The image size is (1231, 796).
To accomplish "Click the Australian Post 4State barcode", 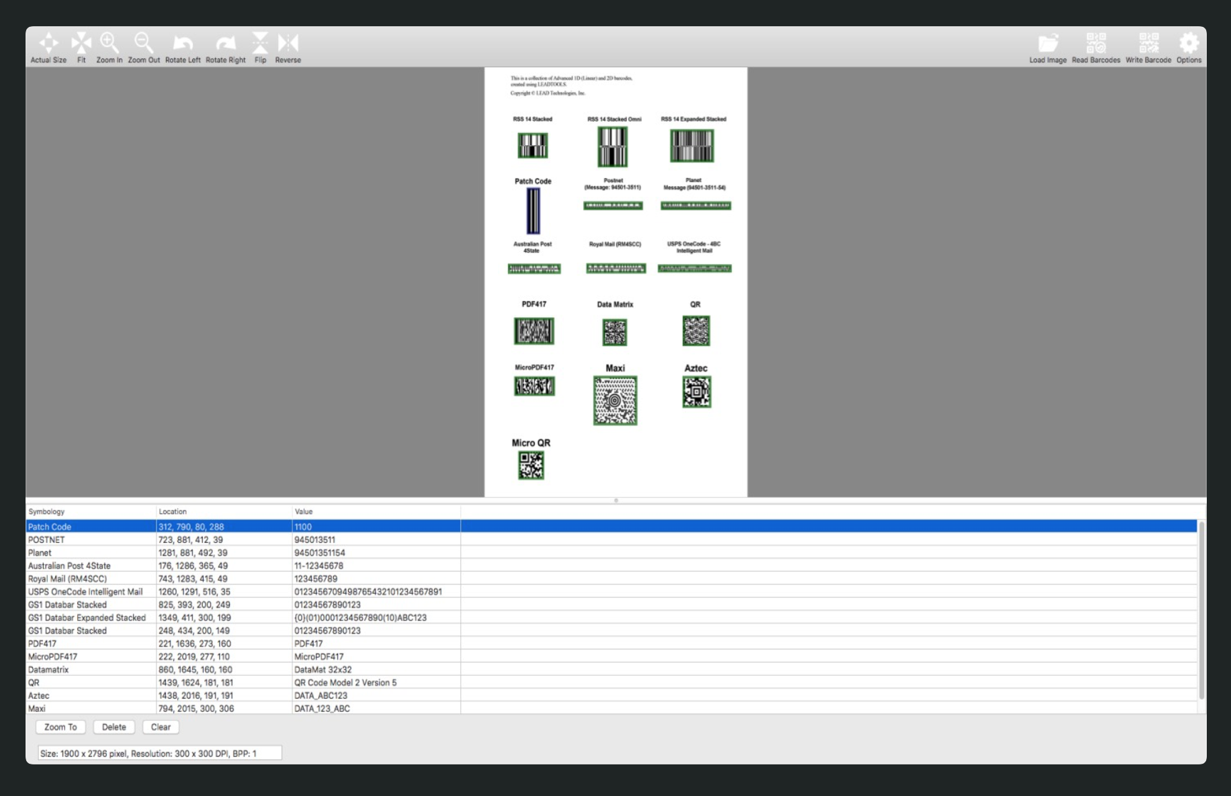I will click(x=534, y=269).
